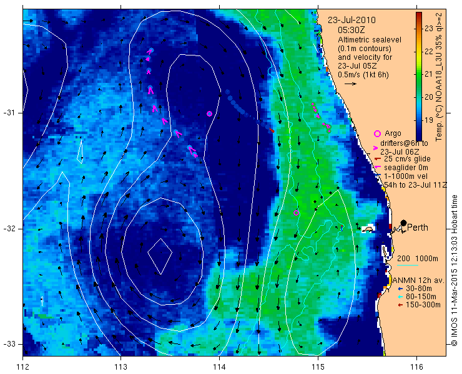
Task: Click the '200 1000m' depth label
Action: pyautogui.click(x=418, y=259)
